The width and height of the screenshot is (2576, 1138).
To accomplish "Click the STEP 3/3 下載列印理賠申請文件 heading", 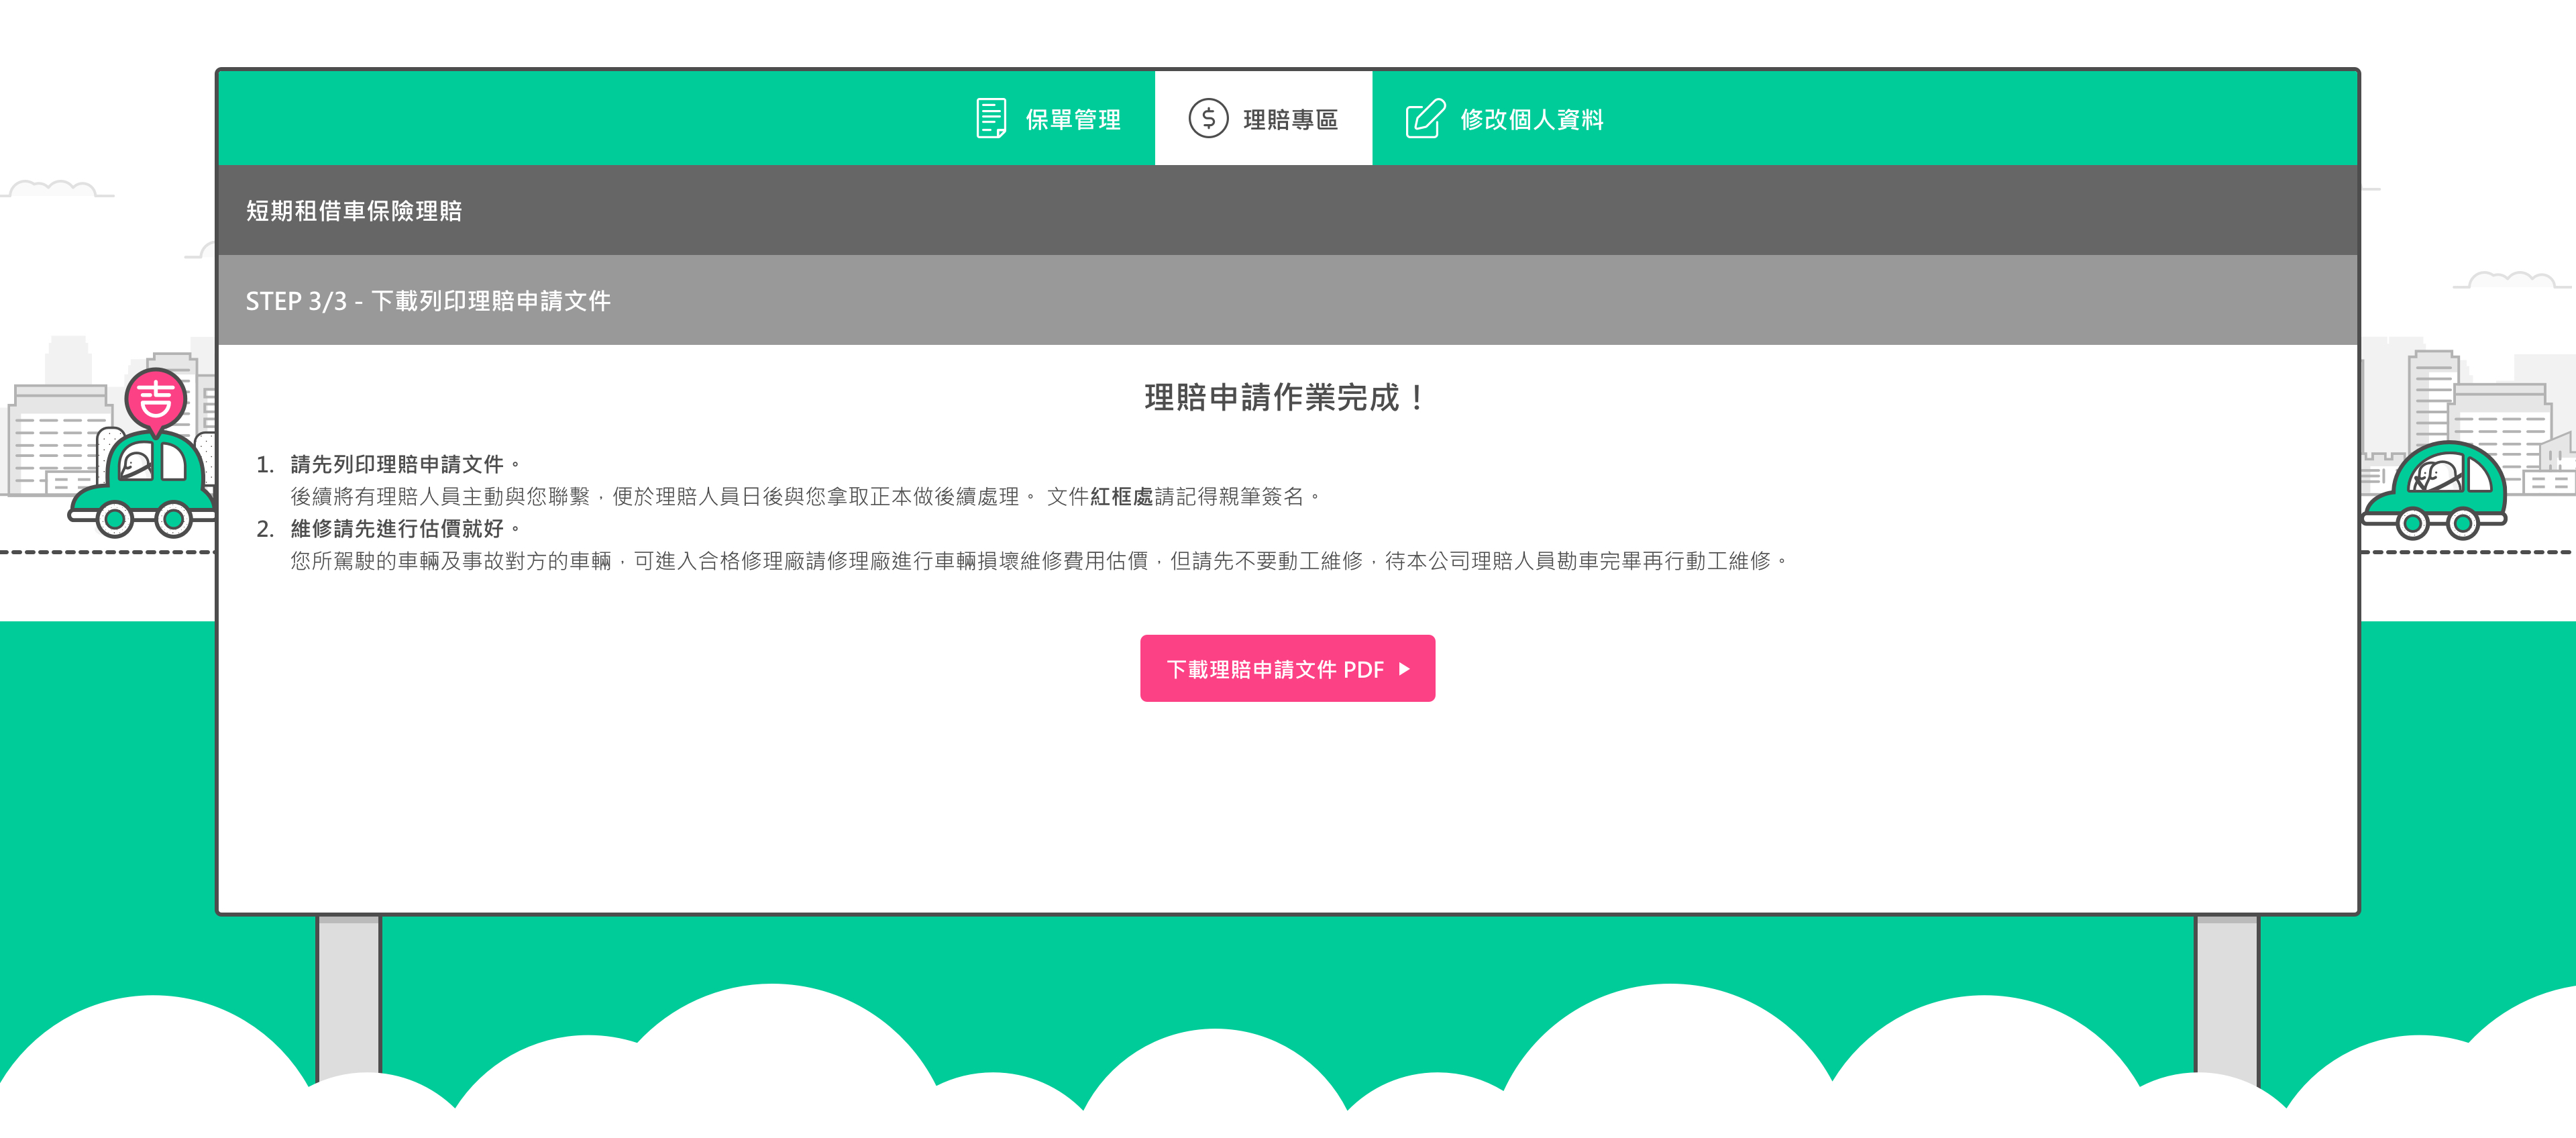I will 428,301.
